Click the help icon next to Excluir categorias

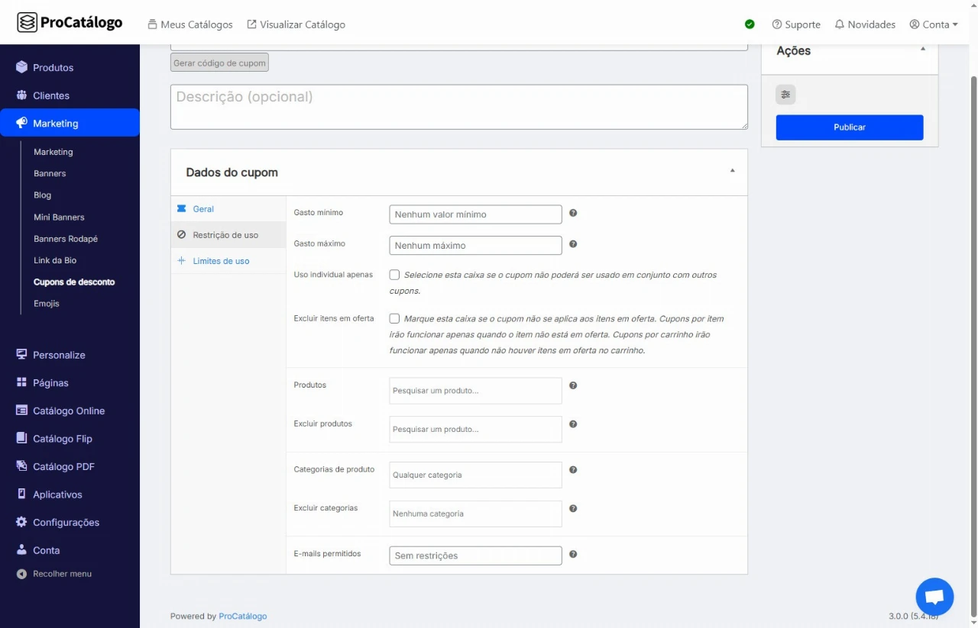[573, 508]
